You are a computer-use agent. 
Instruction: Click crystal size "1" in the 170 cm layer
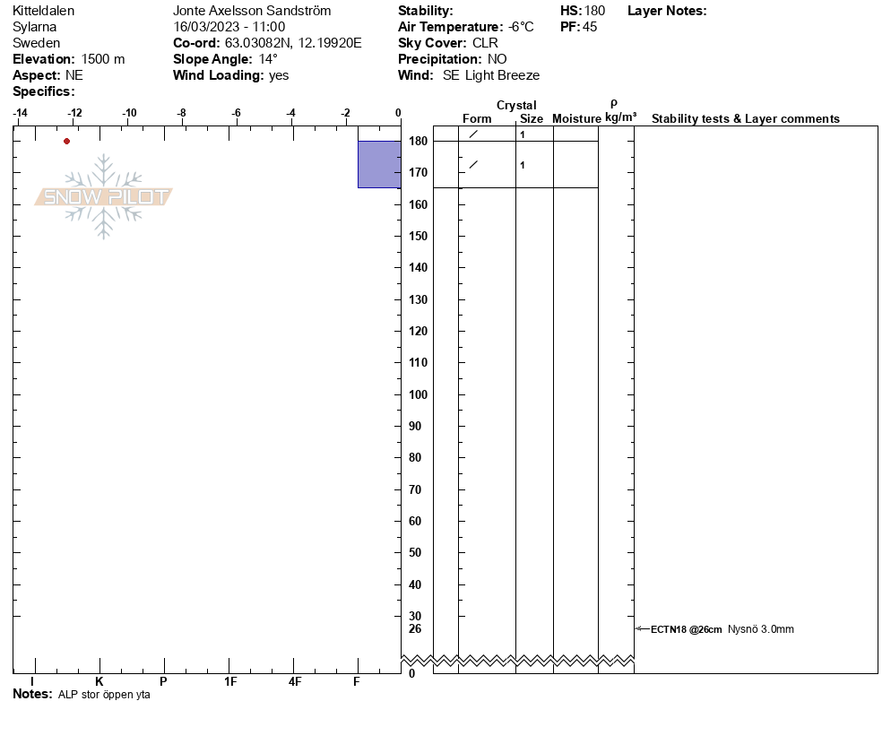tap(523, 165)
